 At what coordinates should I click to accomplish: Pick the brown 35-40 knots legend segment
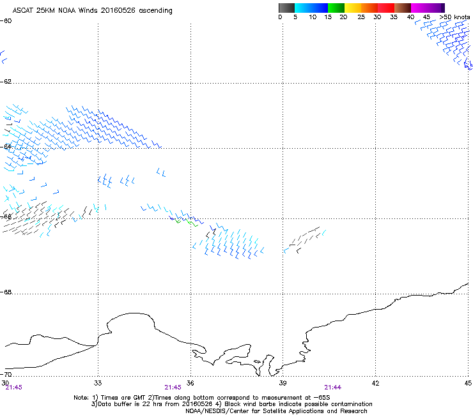pos(403,8)
